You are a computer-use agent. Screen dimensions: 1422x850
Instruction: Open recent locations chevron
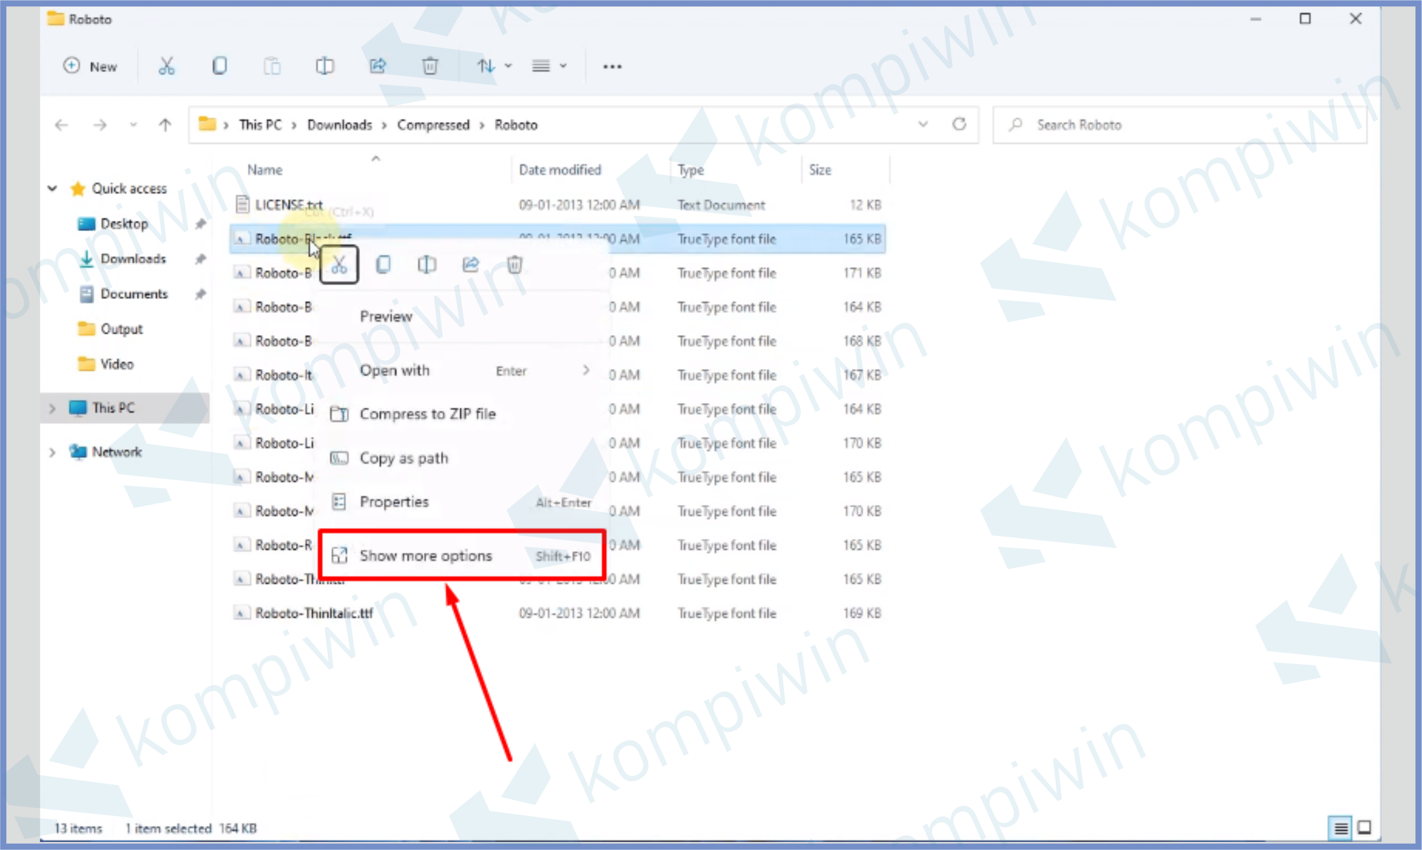coord(133,125)
